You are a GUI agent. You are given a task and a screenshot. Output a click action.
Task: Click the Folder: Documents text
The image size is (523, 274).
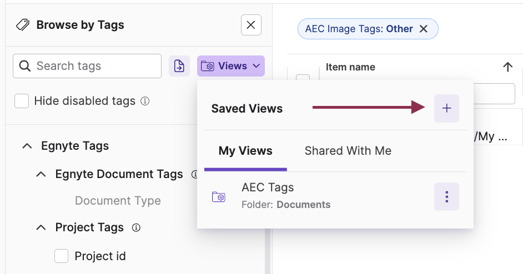(286, 205)
